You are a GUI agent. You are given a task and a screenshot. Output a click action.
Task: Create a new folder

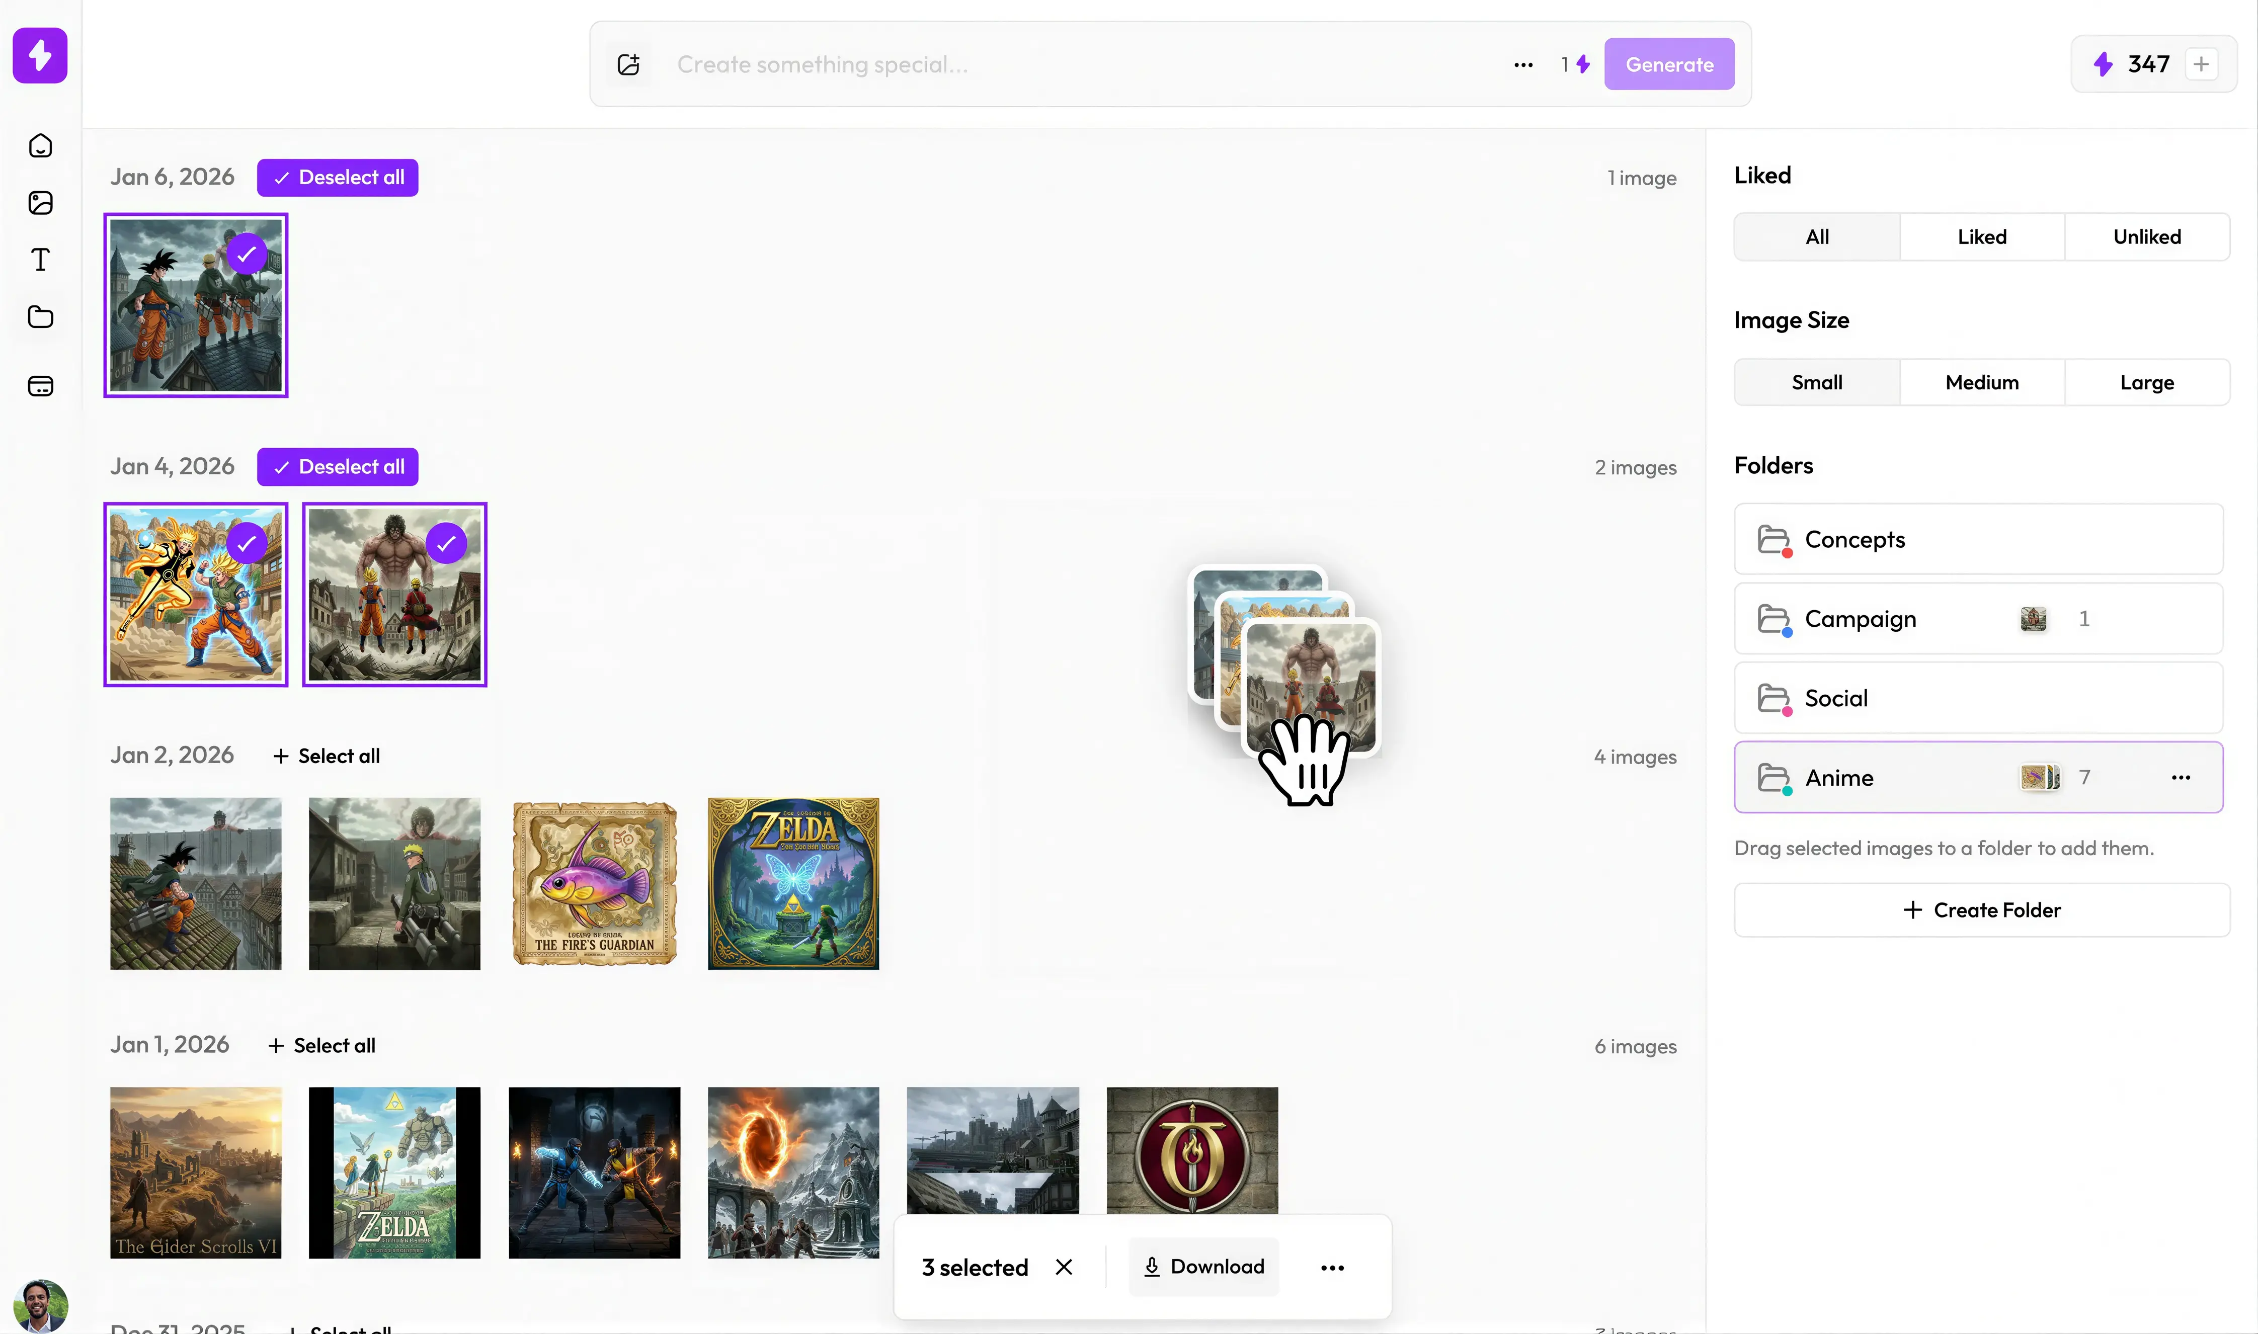(1981, 910)
